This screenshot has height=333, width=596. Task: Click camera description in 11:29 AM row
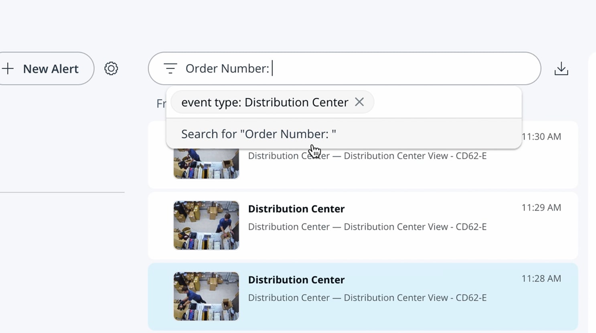(x=367, y=227)
